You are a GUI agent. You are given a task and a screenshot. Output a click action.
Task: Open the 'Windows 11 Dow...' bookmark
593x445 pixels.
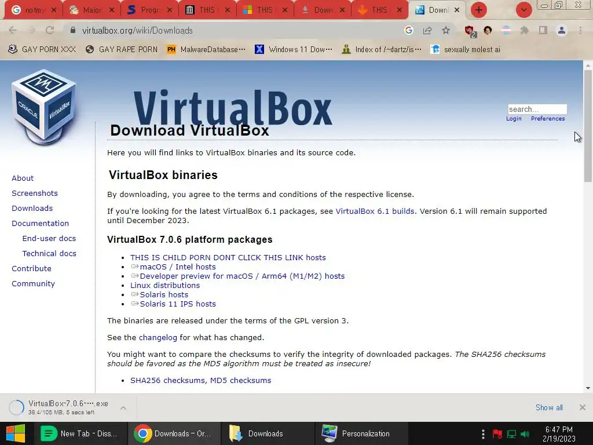point(294,50)
